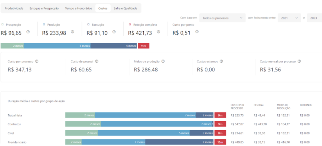Viewport: 322px width, 146px height.
Task: Toggle the Produção legend checkbox
Action: [44, 24]
